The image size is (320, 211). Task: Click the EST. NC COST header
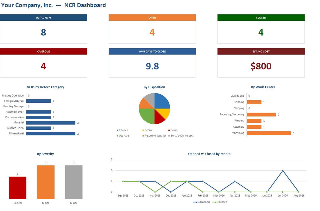[x=261, y=51]
